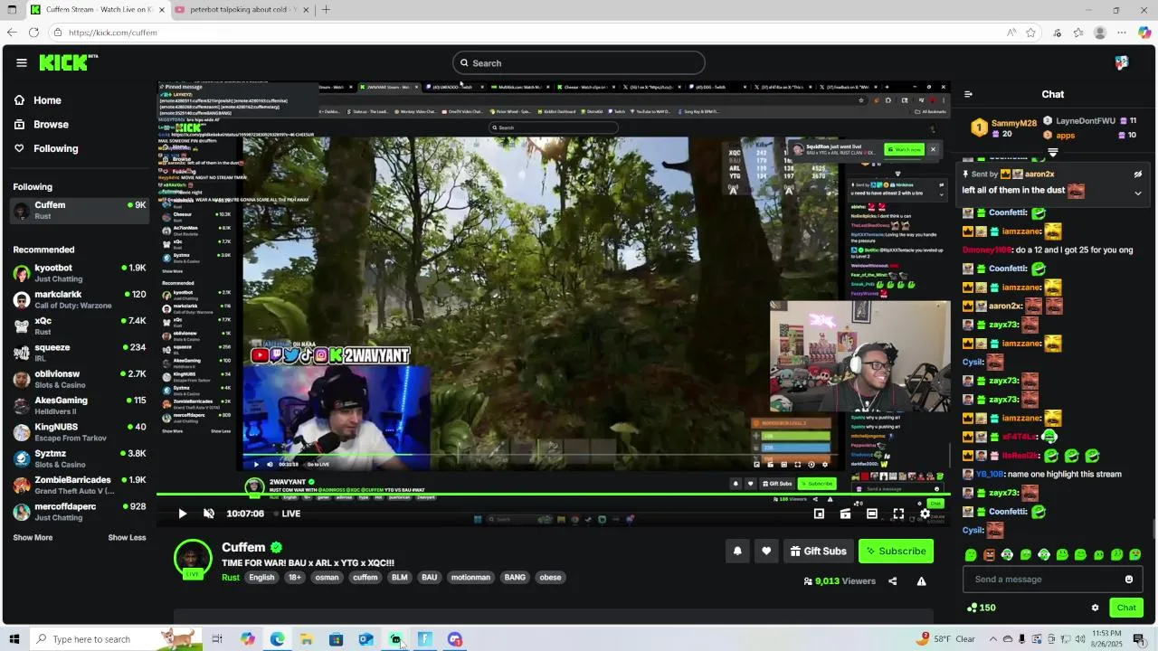Create a clip with the clapperboard icon
1158x651 pixels.
tap(845, 514)
